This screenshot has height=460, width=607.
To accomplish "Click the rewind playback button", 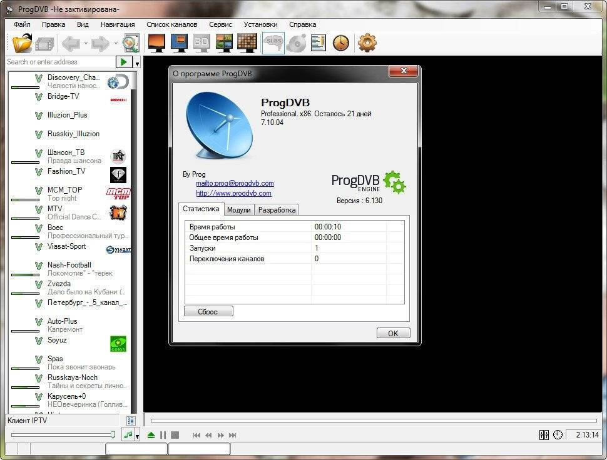I will pos(208,435).
